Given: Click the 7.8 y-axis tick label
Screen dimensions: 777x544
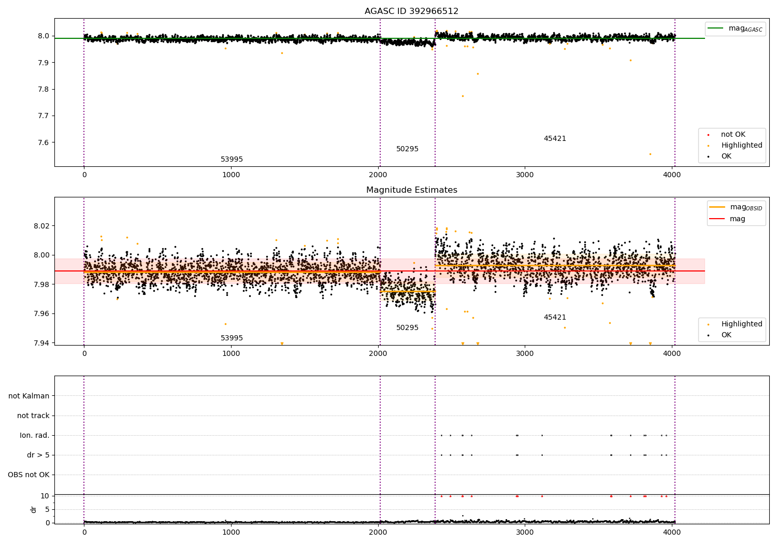Looking at the screenshot, I should tap(43, 90).
